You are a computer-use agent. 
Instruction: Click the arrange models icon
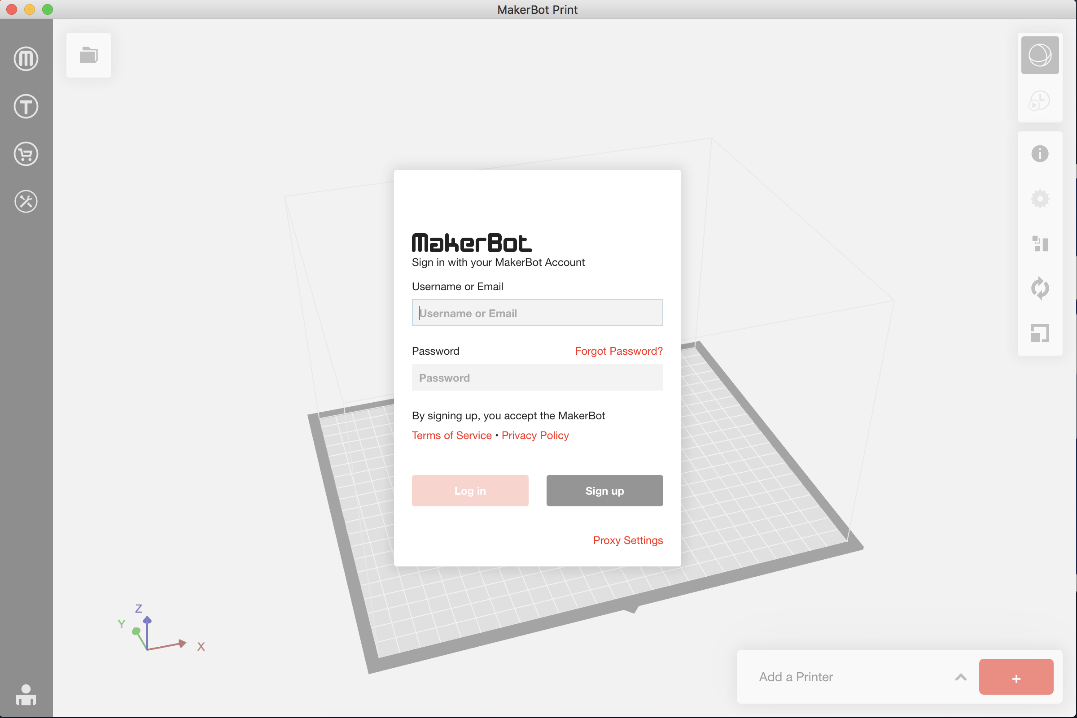pos(1039,244)
